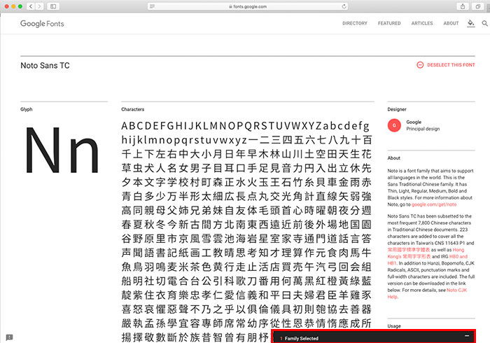The height and width of the screenshot is (343, 490).
Task: Open the Google Fonts logo homepage
Action: pos(42,24)
